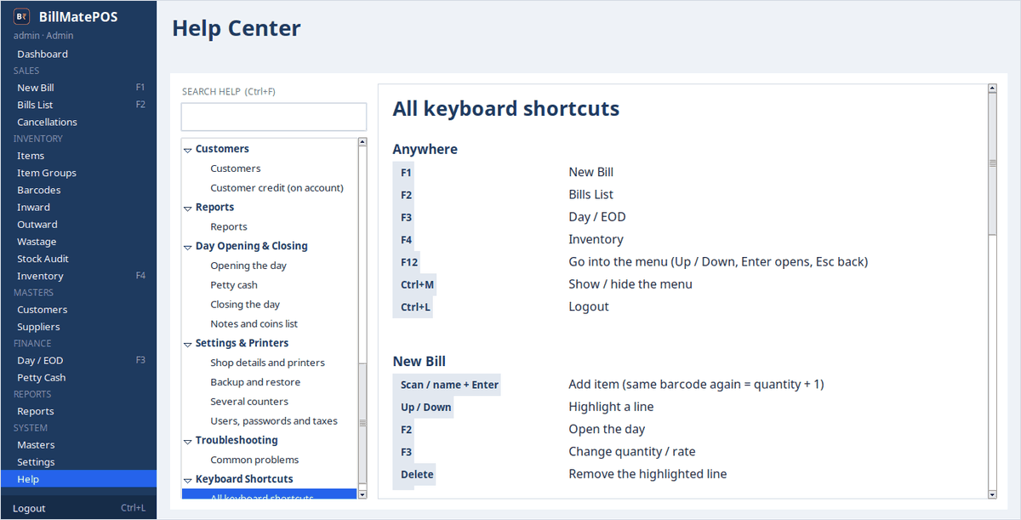This screenshot has width=1021, height=520.
Task: Open Dashboard in the sidebar
Action: point(78,54)
